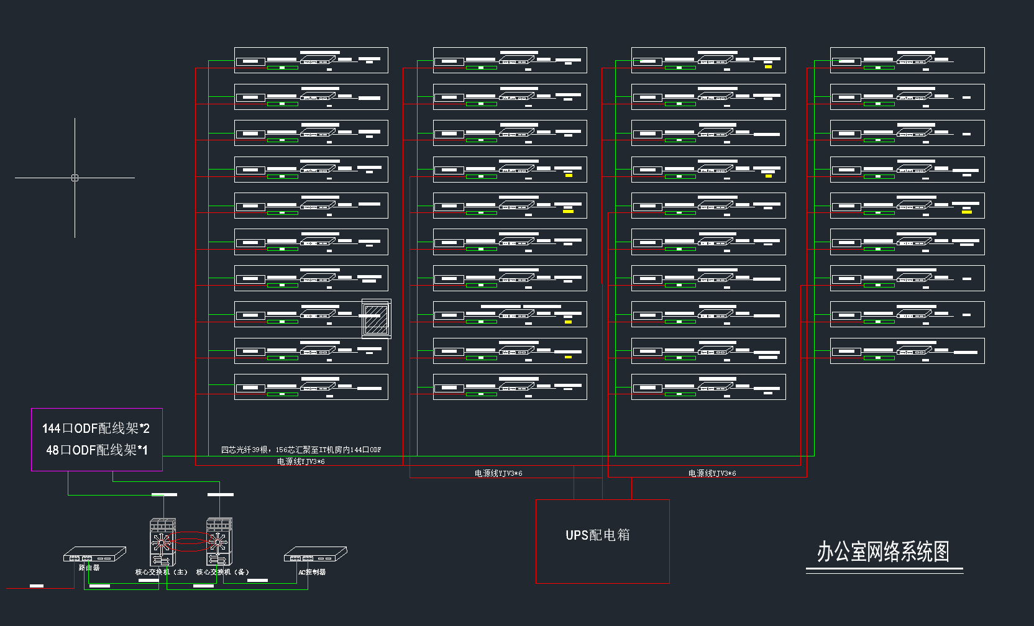The height and width of the screenshot is (626, 1034).
Task: Click the leftmost 电源线YJV3*6 cable label
Action: click(x=301, y=461)
